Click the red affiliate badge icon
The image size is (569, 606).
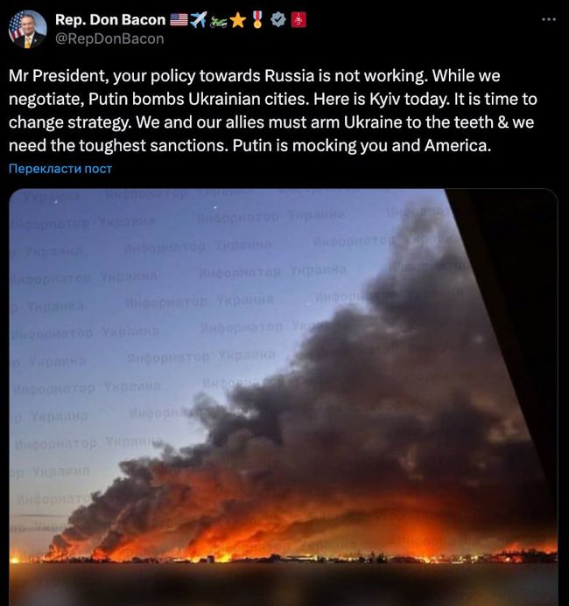point(299,20)
